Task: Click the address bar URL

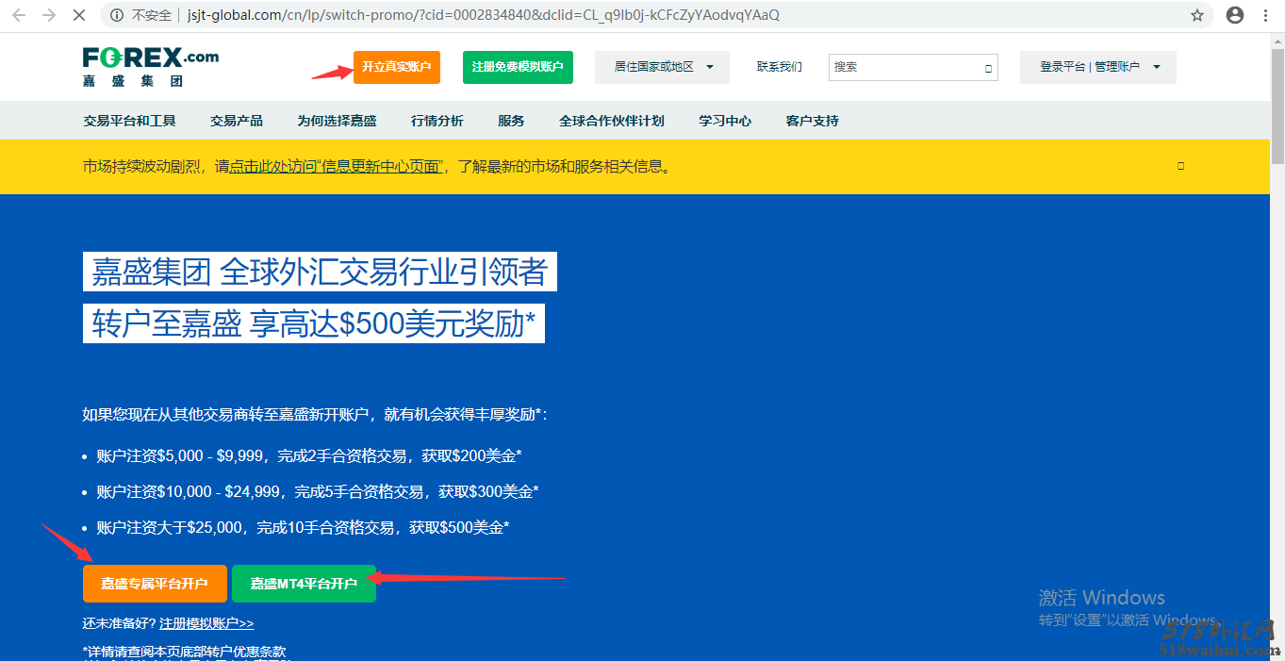Action: [484, 15]
